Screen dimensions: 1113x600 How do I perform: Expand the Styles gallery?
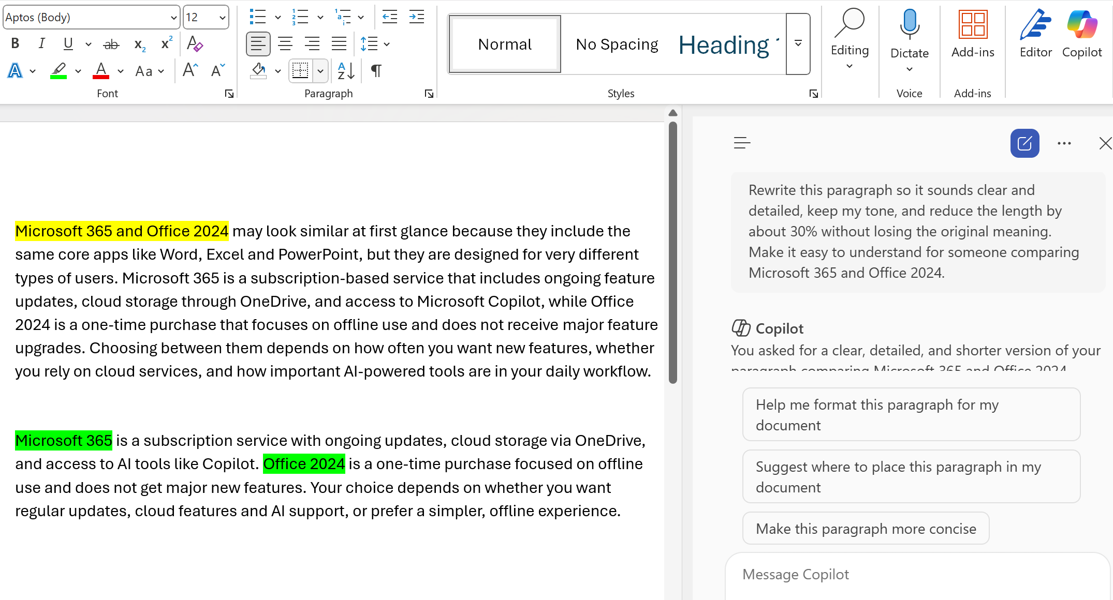click(798, 44)
